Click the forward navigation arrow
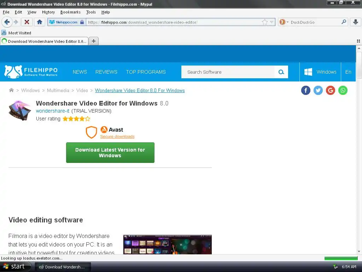Screen dimensions: 362x272 pos(16,22)
